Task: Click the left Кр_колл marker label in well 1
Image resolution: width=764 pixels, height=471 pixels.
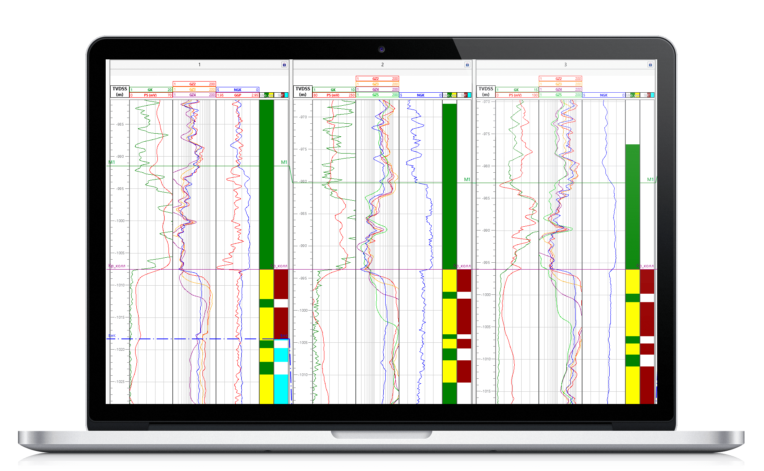Action: [x=117, y=266]
